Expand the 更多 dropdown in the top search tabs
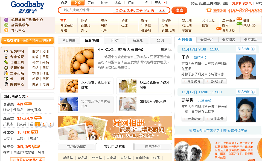The width and height of the screenshot is (262, 161). pos(165,3)
